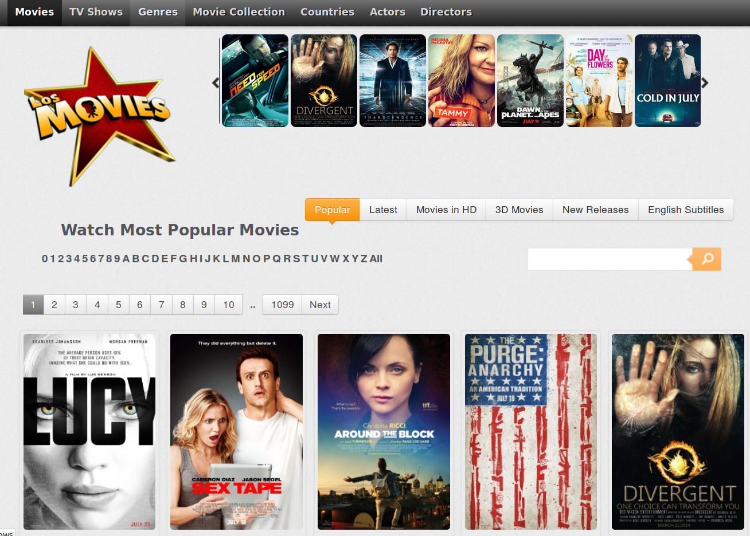The height and width of the screenshot is (536, 750).
Task: Go to page 6
Action: coord(140,305)
